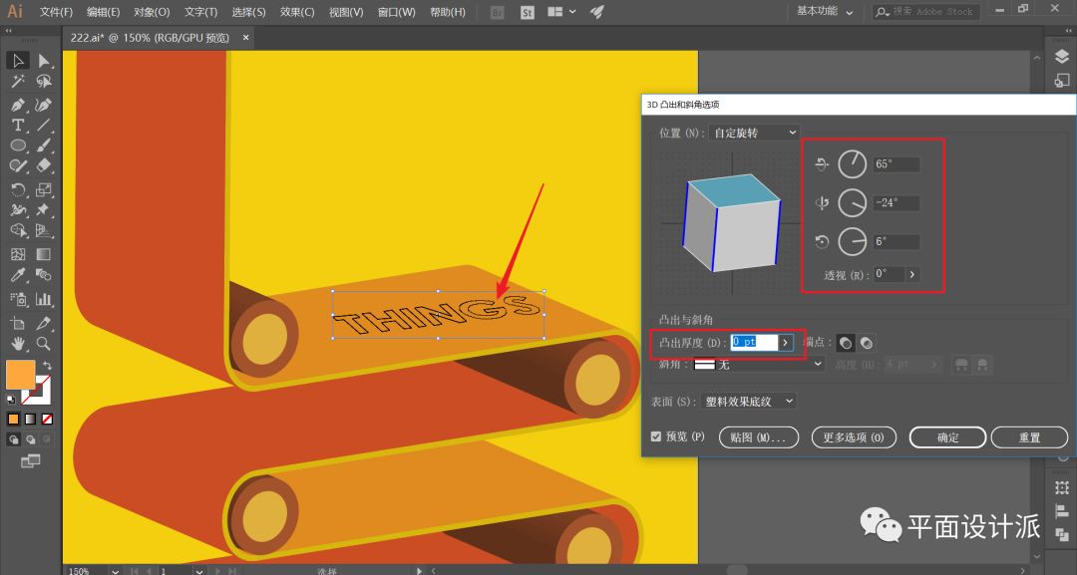This screenshot has height=575, width=1077.
Task: Click the 凸出厚度 input field
Action: pos(753,342)
